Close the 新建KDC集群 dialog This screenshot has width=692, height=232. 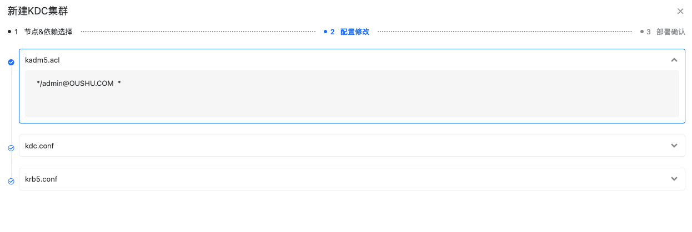(x=680, y=11)
